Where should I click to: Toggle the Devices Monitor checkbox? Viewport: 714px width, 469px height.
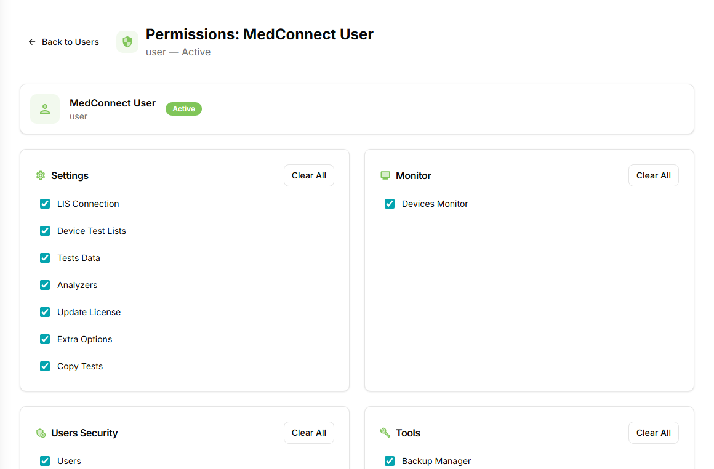[x=390, y=204]
